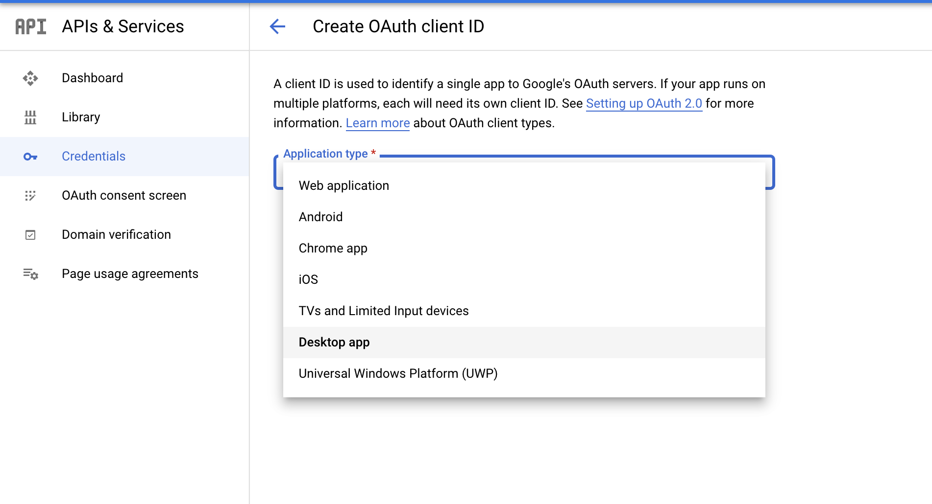
Task: Click the Create OAuth client ID heading
Action: tap(398, 26)
